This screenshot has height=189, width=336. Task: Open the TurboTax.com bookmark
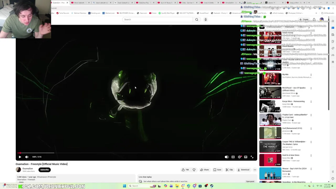(x=63, y=13)
